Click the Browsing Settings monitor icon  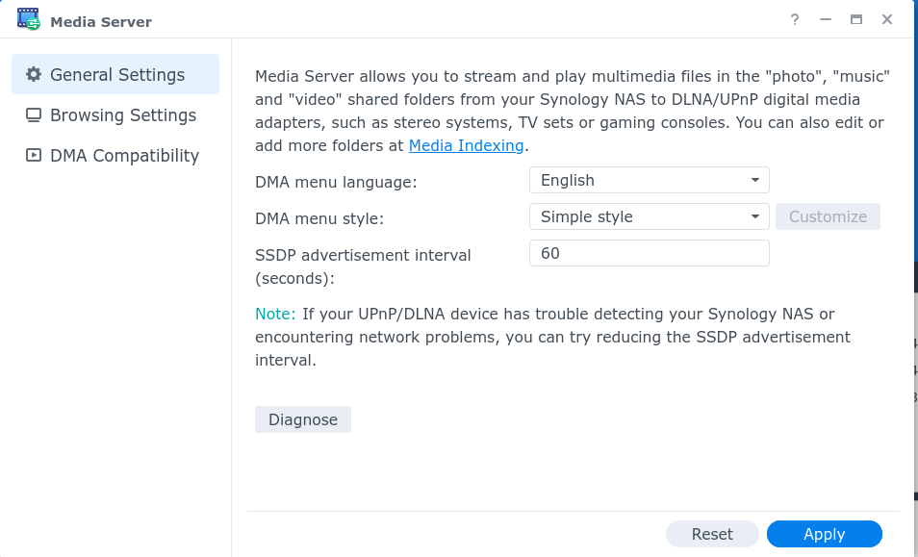(x=34, y=115)
